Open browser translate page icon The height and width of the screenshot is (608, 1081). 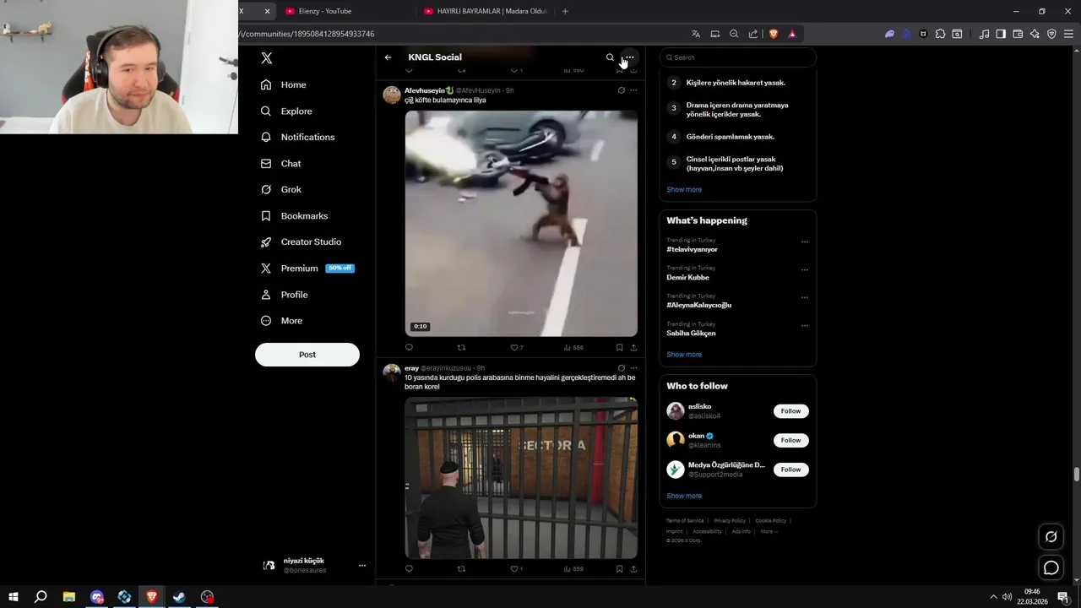tap(696, 34)
